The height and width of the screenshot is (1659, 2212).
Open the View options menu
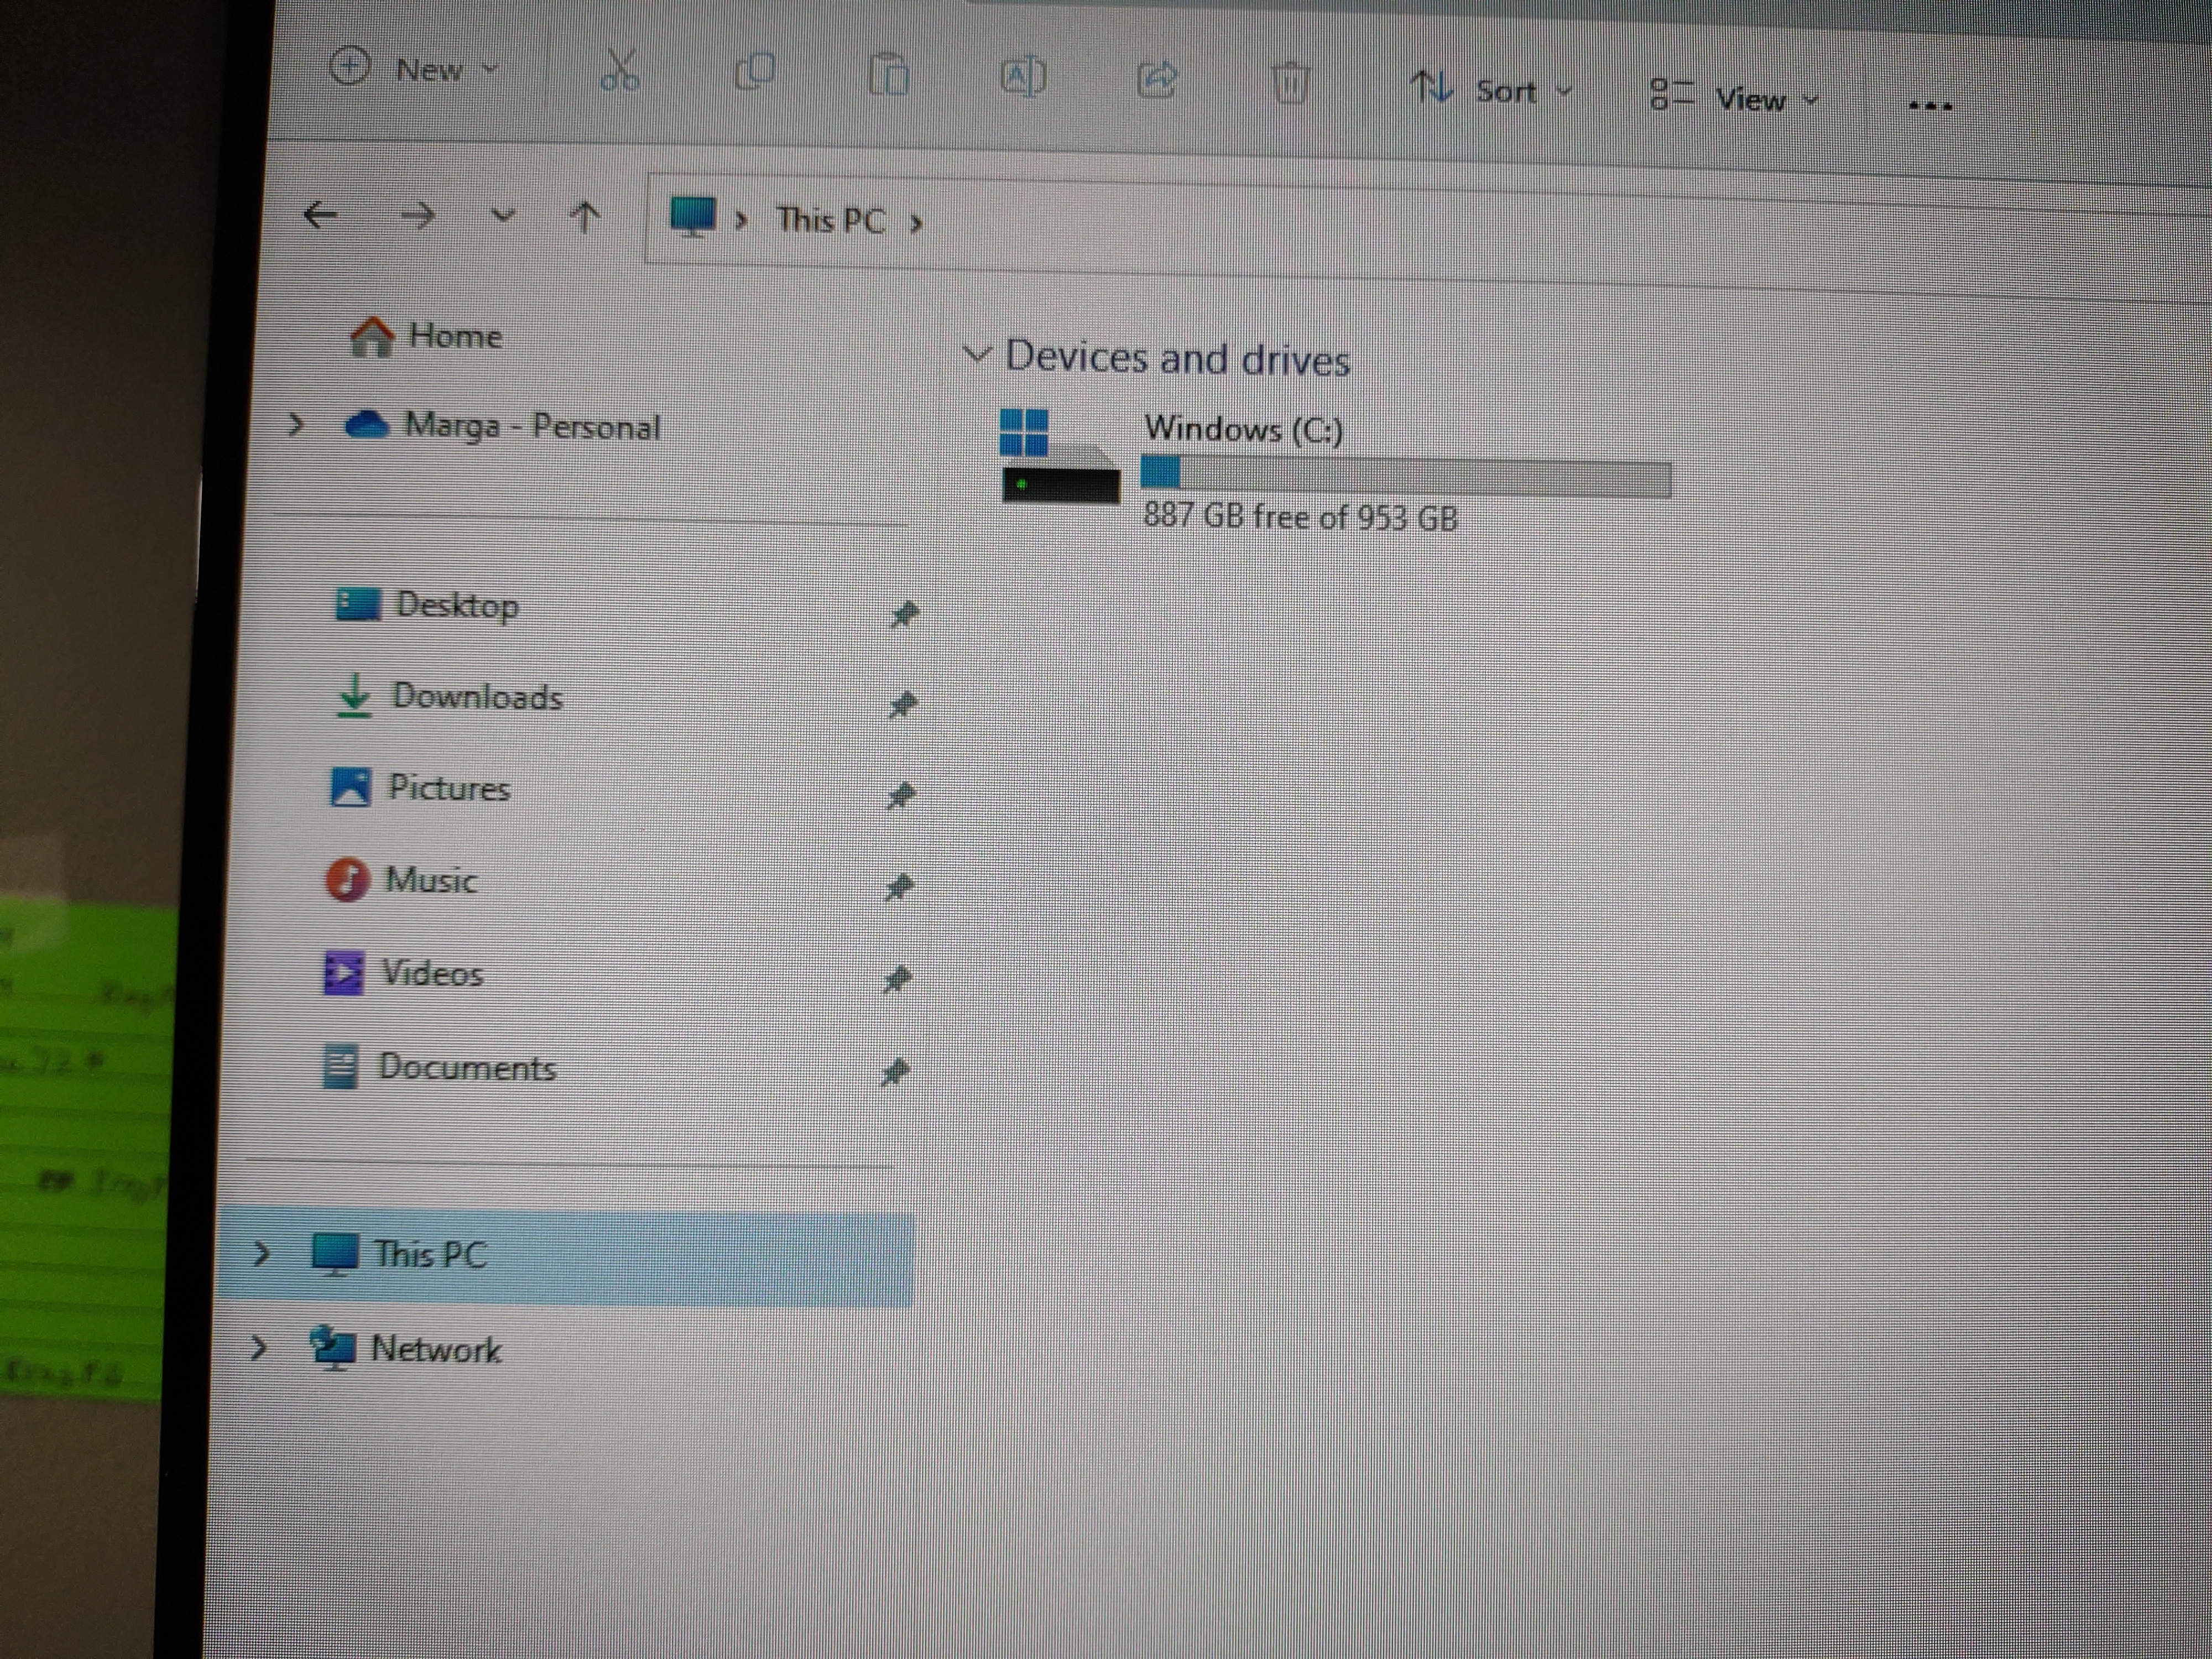[x=1734, y=98]
